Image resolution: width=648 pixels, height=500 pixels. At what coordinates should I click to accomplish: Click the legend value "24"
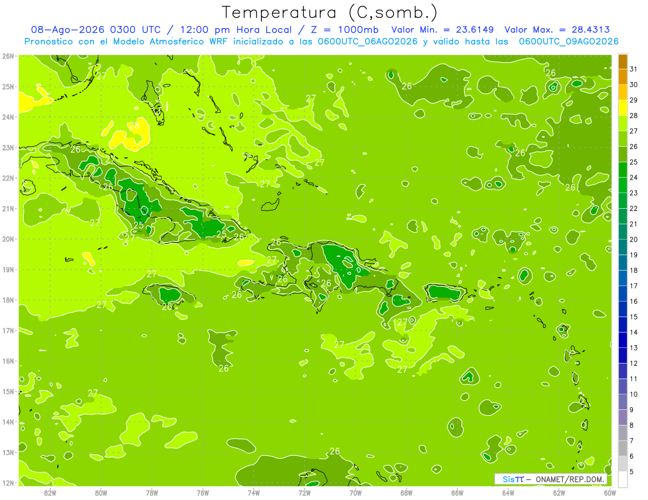coord(634,177)
